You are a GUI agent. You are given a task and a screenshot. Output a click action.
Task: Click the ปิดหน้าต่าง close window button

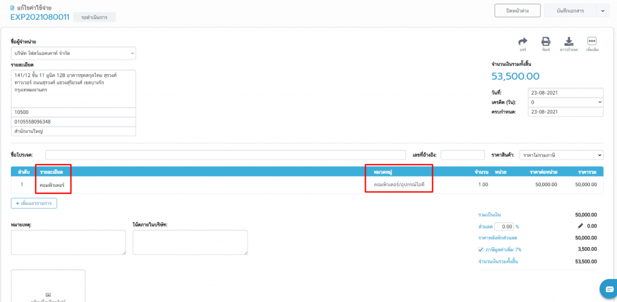(517, 11)
